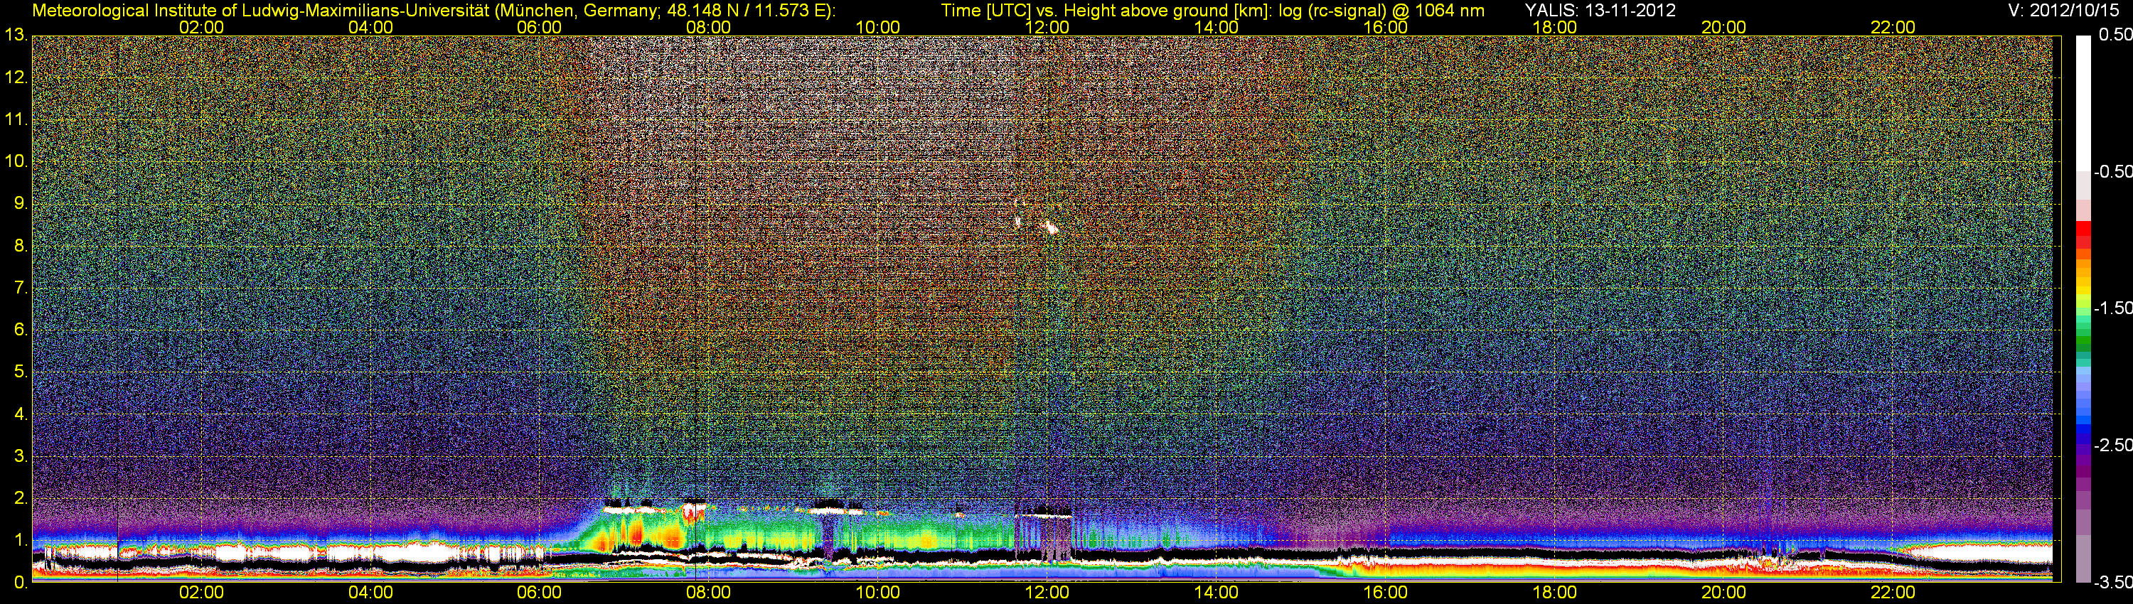
Task: Click the height axis label '6.'
Action: (21, 329)
